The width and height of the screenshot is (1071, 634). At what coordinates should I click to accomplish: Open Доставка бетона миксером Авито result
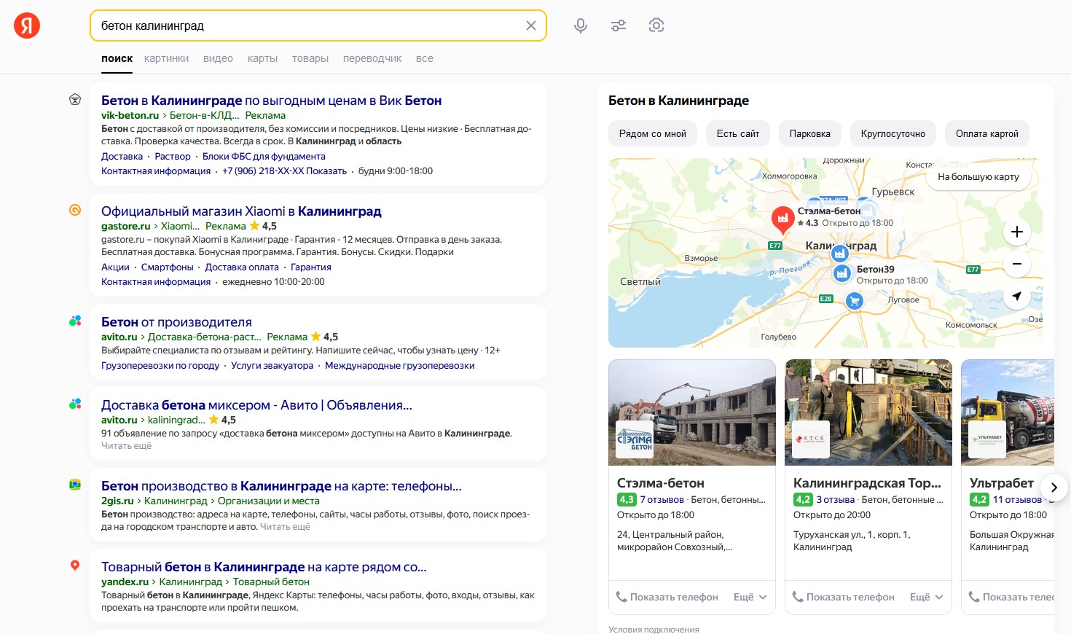coord(256,405)
